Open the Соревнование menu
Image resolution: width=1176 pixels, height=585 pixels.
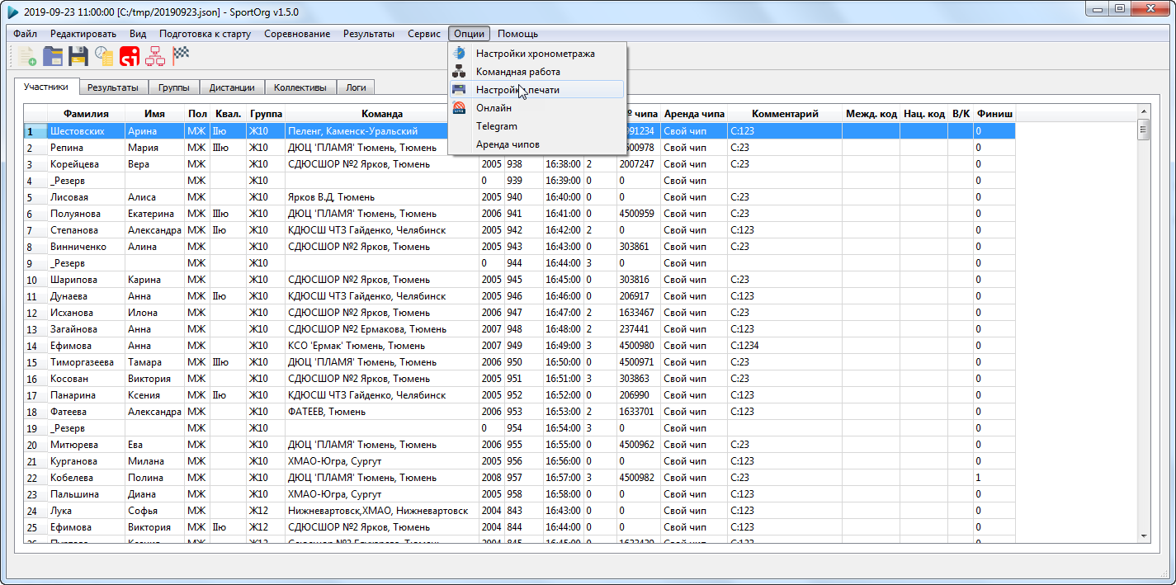coord(297,34)
